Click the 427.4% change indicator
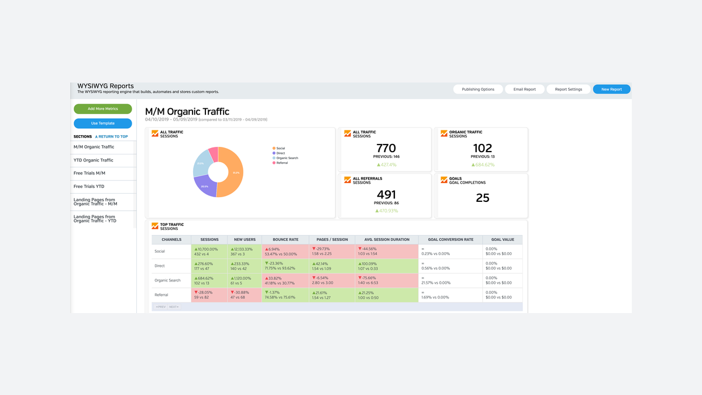702x395 pixels. click(x=386, y=164)
